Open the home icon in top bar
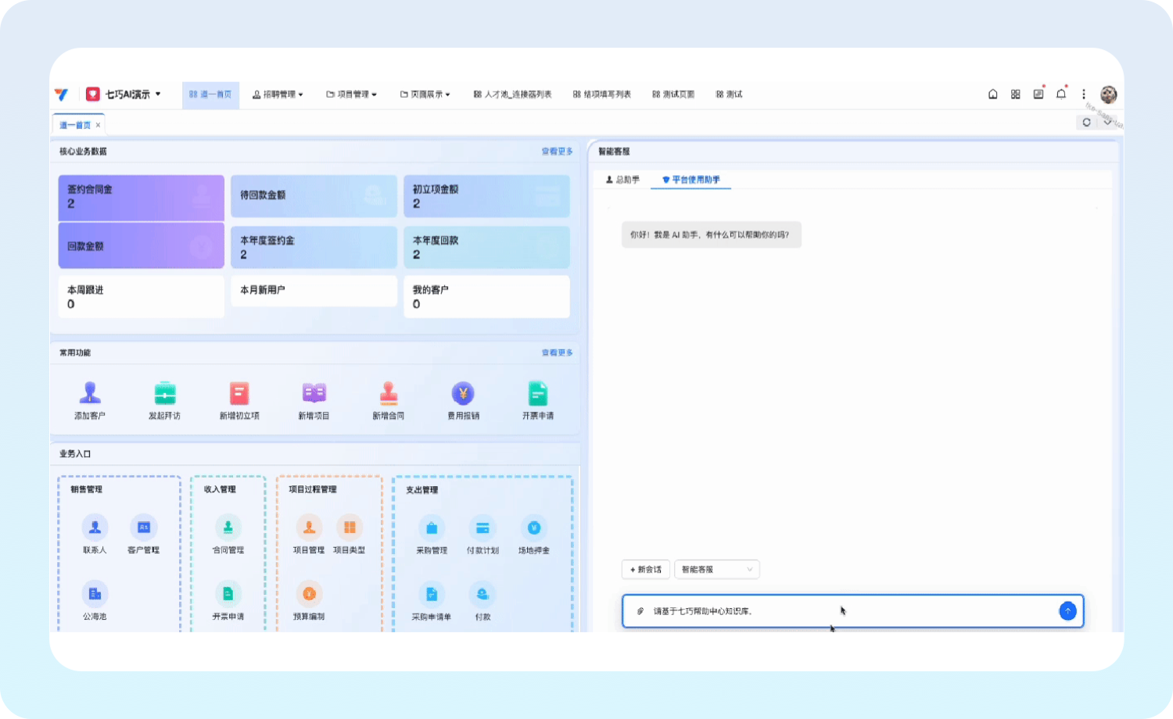 993,95
